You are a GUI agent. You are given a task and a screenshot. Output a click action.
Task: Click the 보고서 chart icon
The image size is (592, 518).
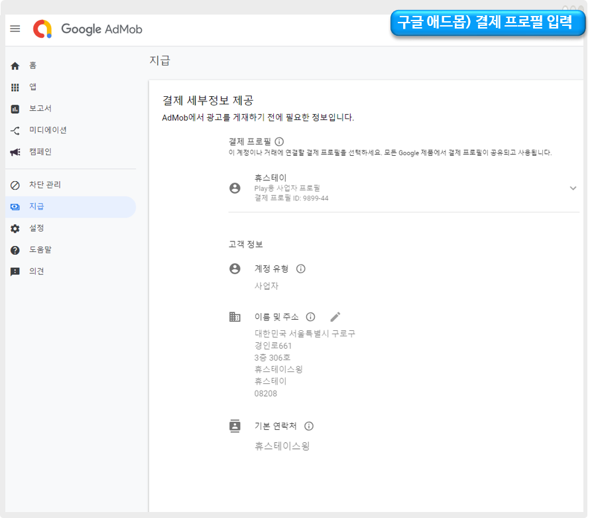tap(15, 109)
